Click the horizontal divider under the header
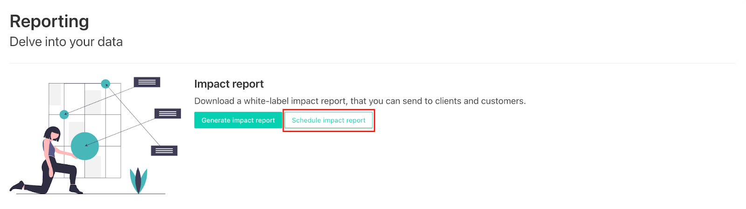746x209 pixels. click(x=372, y=63)
